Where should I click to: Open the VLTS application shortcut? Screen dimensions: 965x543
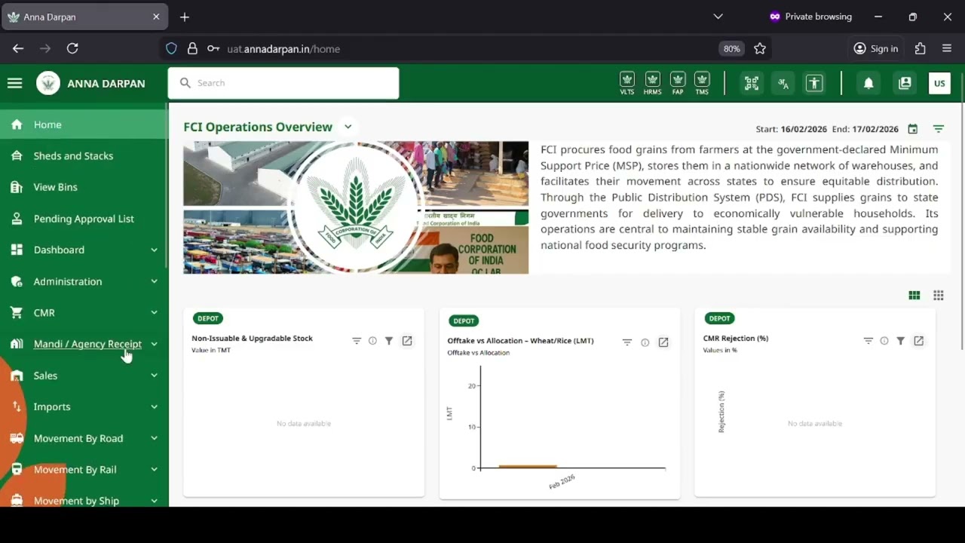click(626, 83)
